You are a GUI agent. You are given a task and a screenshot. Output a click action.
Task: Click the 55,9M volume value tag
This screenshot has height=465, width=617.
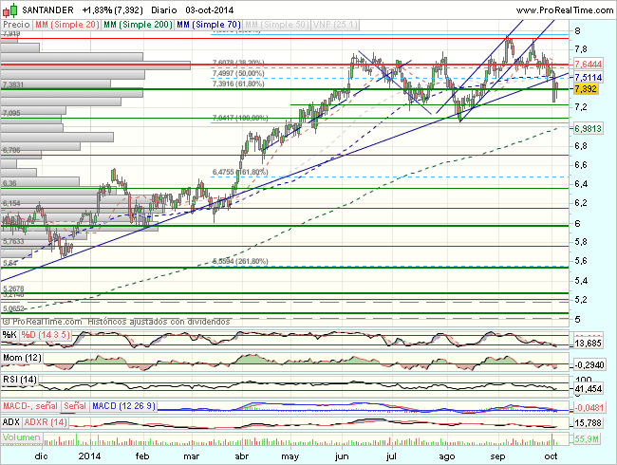point(587,439)
